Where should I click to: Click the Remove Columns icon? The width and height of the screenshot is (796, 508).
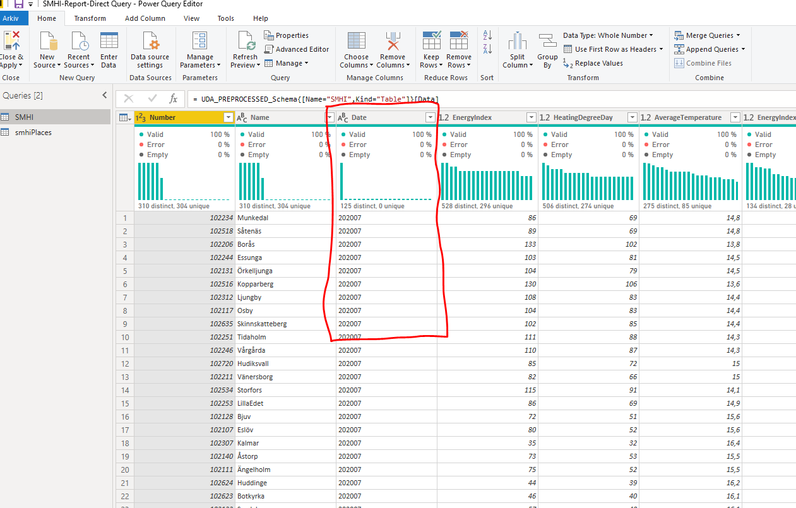[393, 41]
